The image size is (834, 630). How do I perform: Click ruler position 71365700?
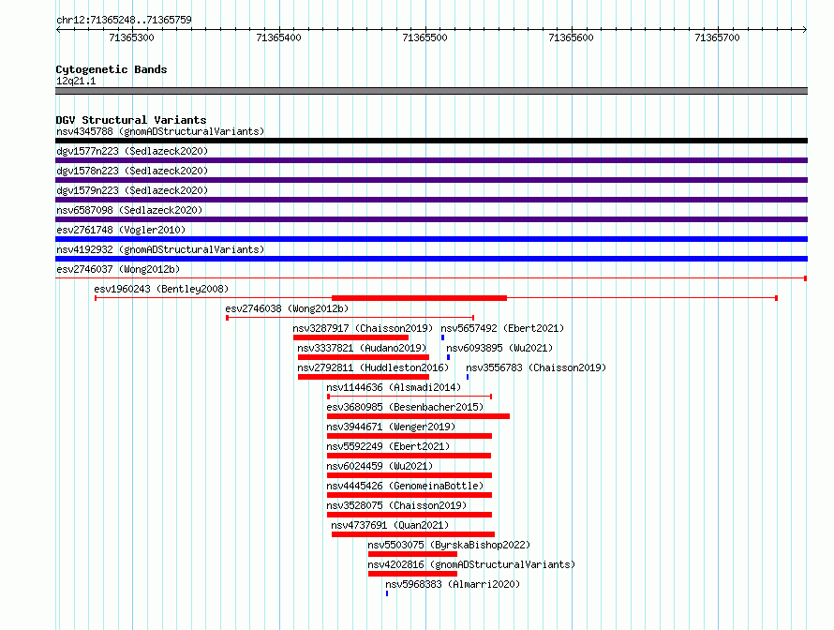click(717, 37)
